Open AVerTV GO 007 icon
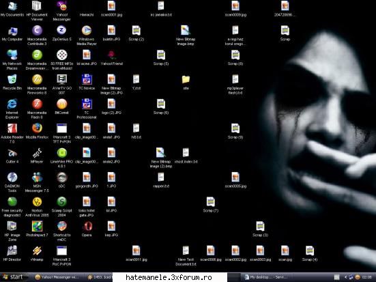Image resolution: width=376 pixels, height=282 pixels. [x=62, y=84]
